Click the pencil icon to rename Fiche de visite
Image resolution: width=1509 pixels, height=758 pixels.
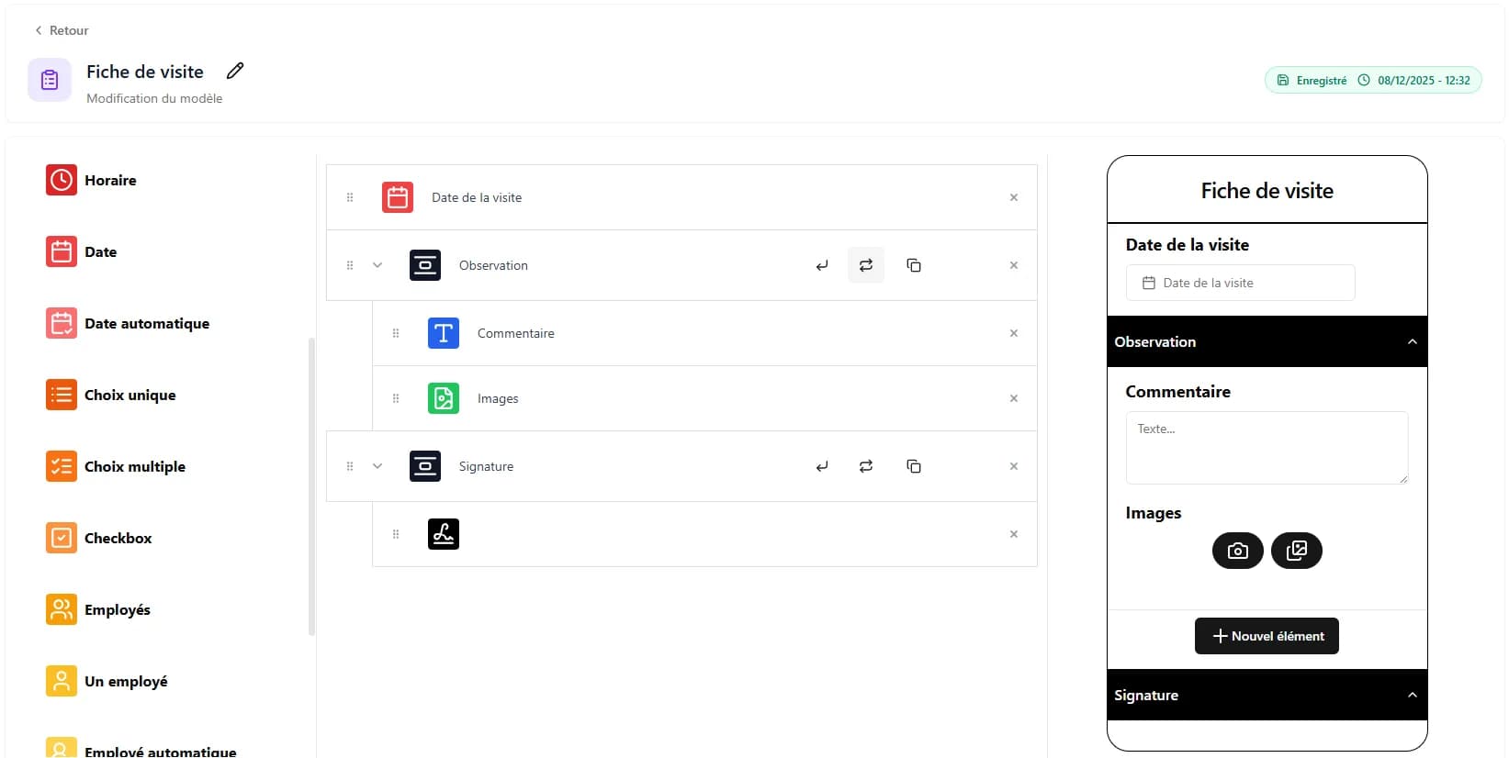point(235,71)
